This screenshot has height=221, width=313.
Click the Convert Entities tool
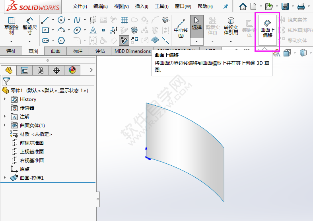[x=231, y=26]
